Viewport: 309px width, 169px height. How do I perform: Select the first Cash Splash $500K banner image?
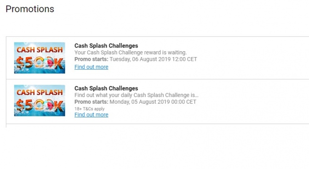40,58
